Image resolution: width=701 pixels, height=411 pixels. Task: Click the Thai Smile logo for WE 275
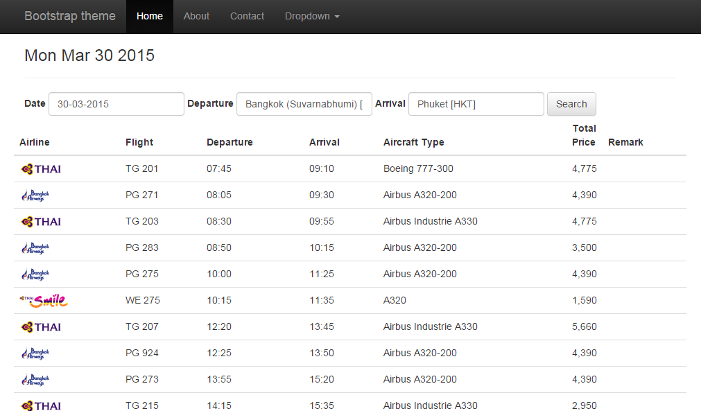tap(44, 301)
